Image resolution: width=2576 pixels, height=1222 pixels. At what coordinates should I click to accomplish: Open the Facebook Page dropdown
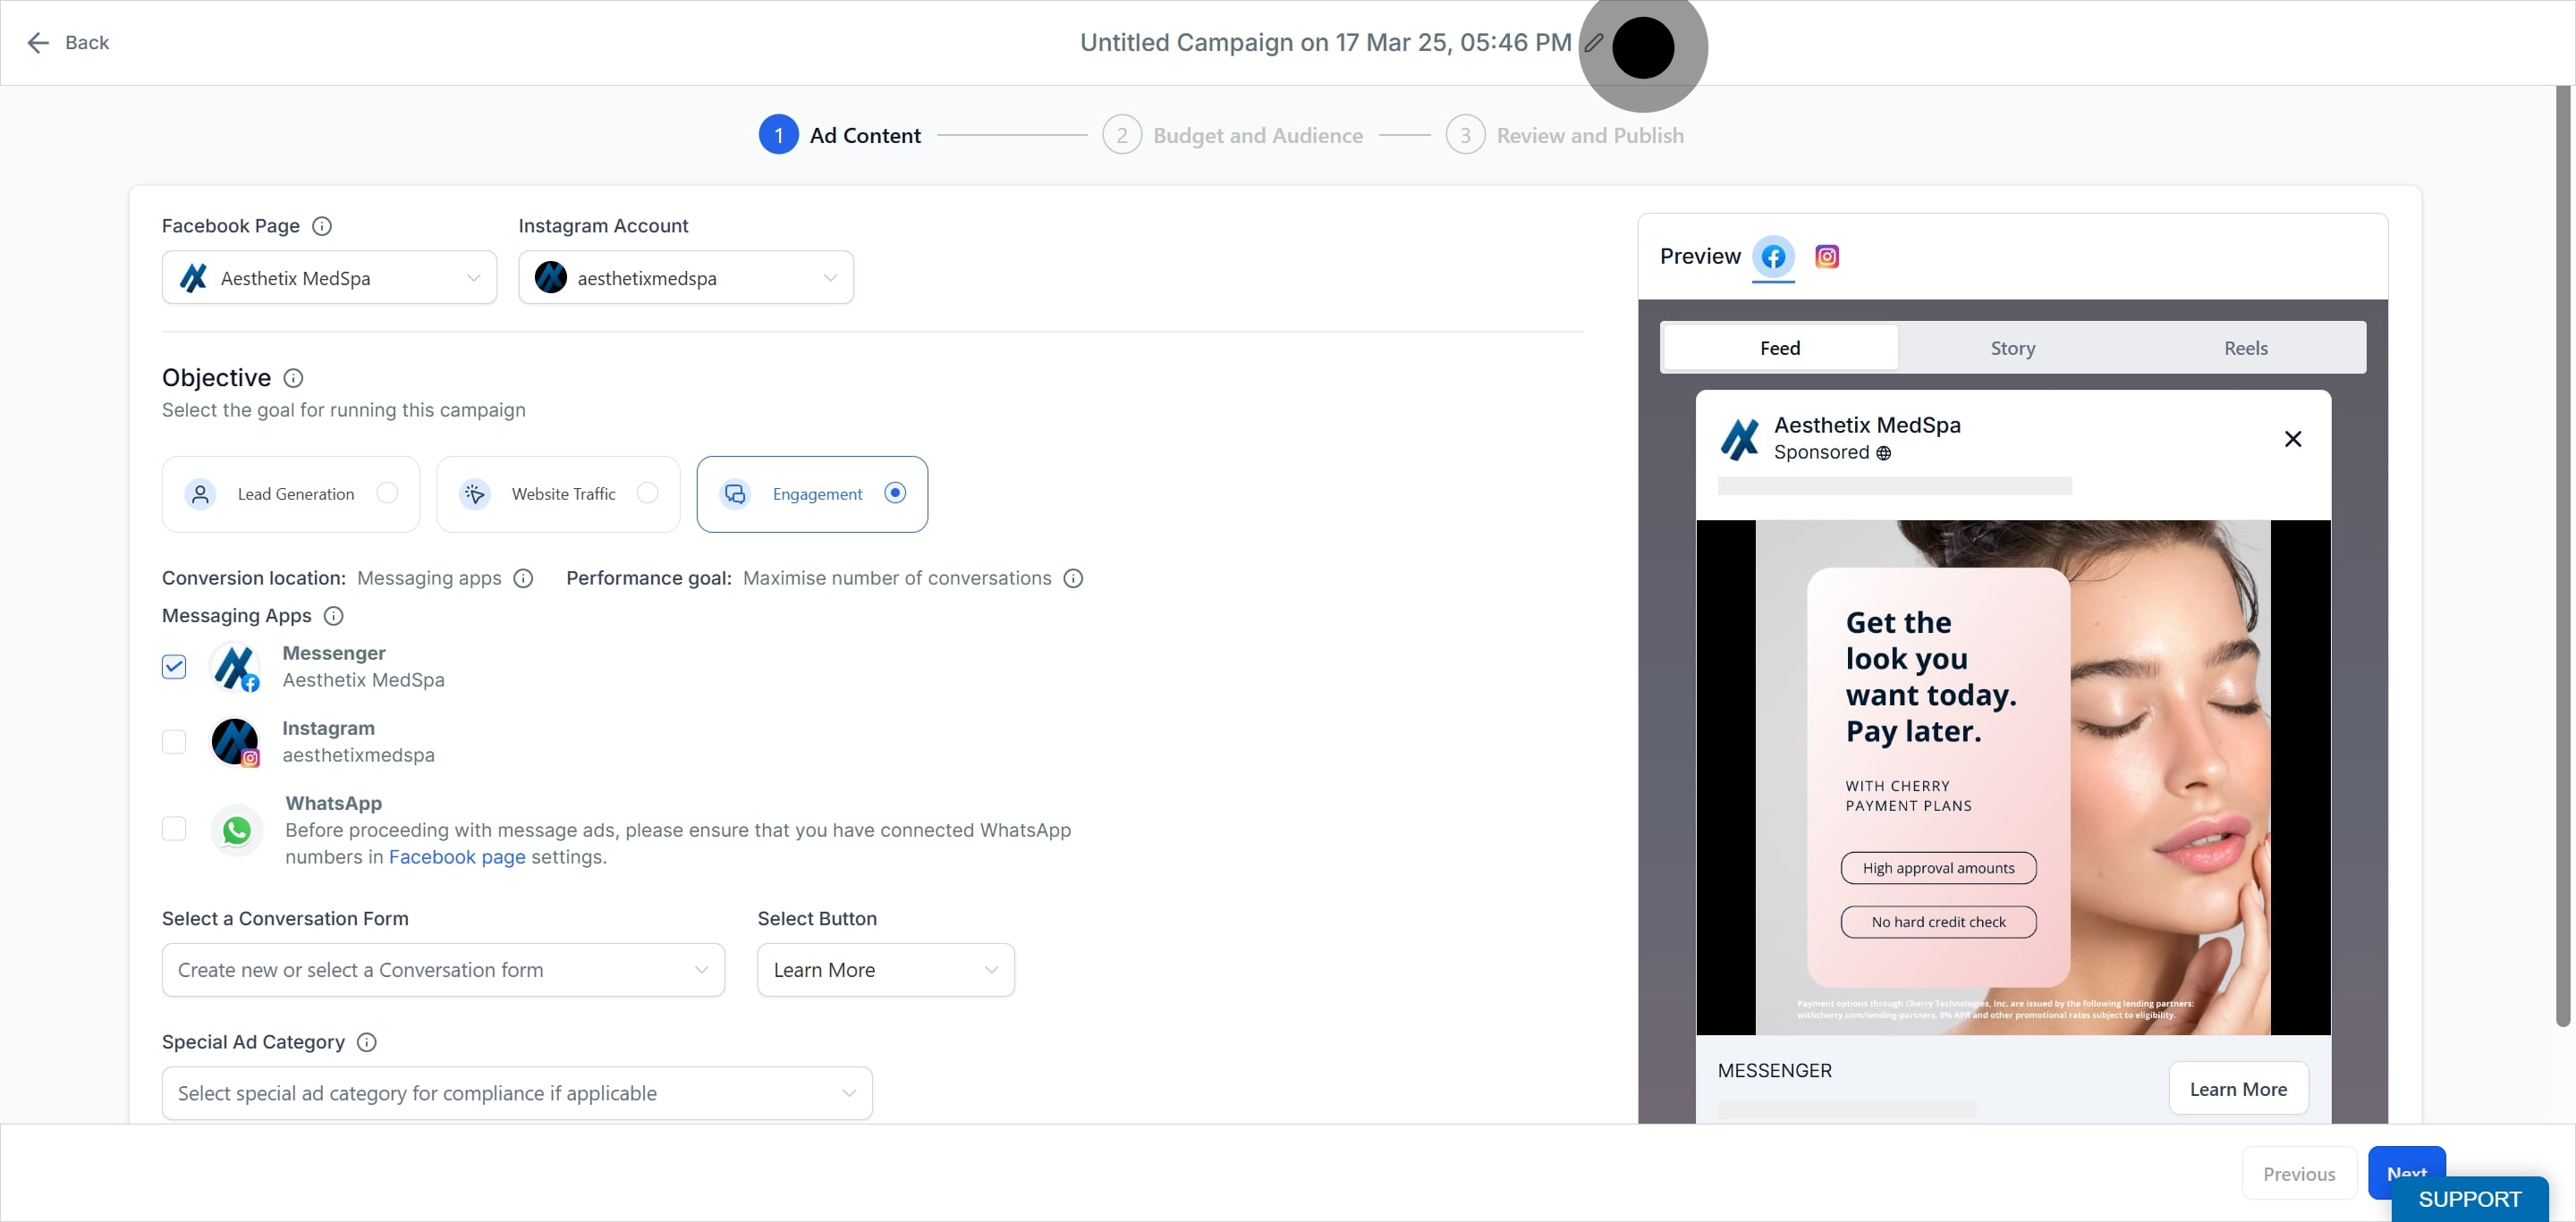tap(329, 278)
